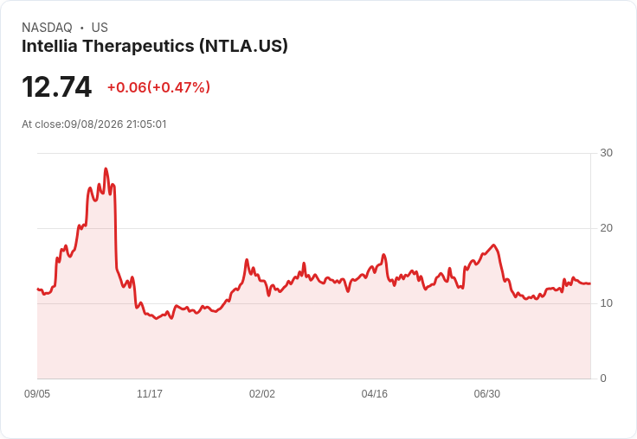
Task: Click the 09/05 x-axis date label
Action: [x=37, y=393]
